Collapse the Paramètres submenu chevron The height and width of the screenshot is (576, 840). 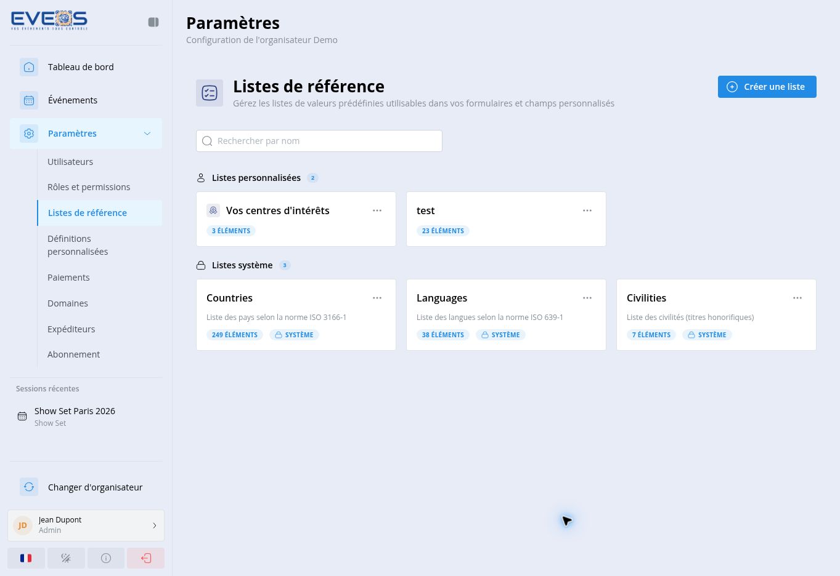click(x=147, y=134)
